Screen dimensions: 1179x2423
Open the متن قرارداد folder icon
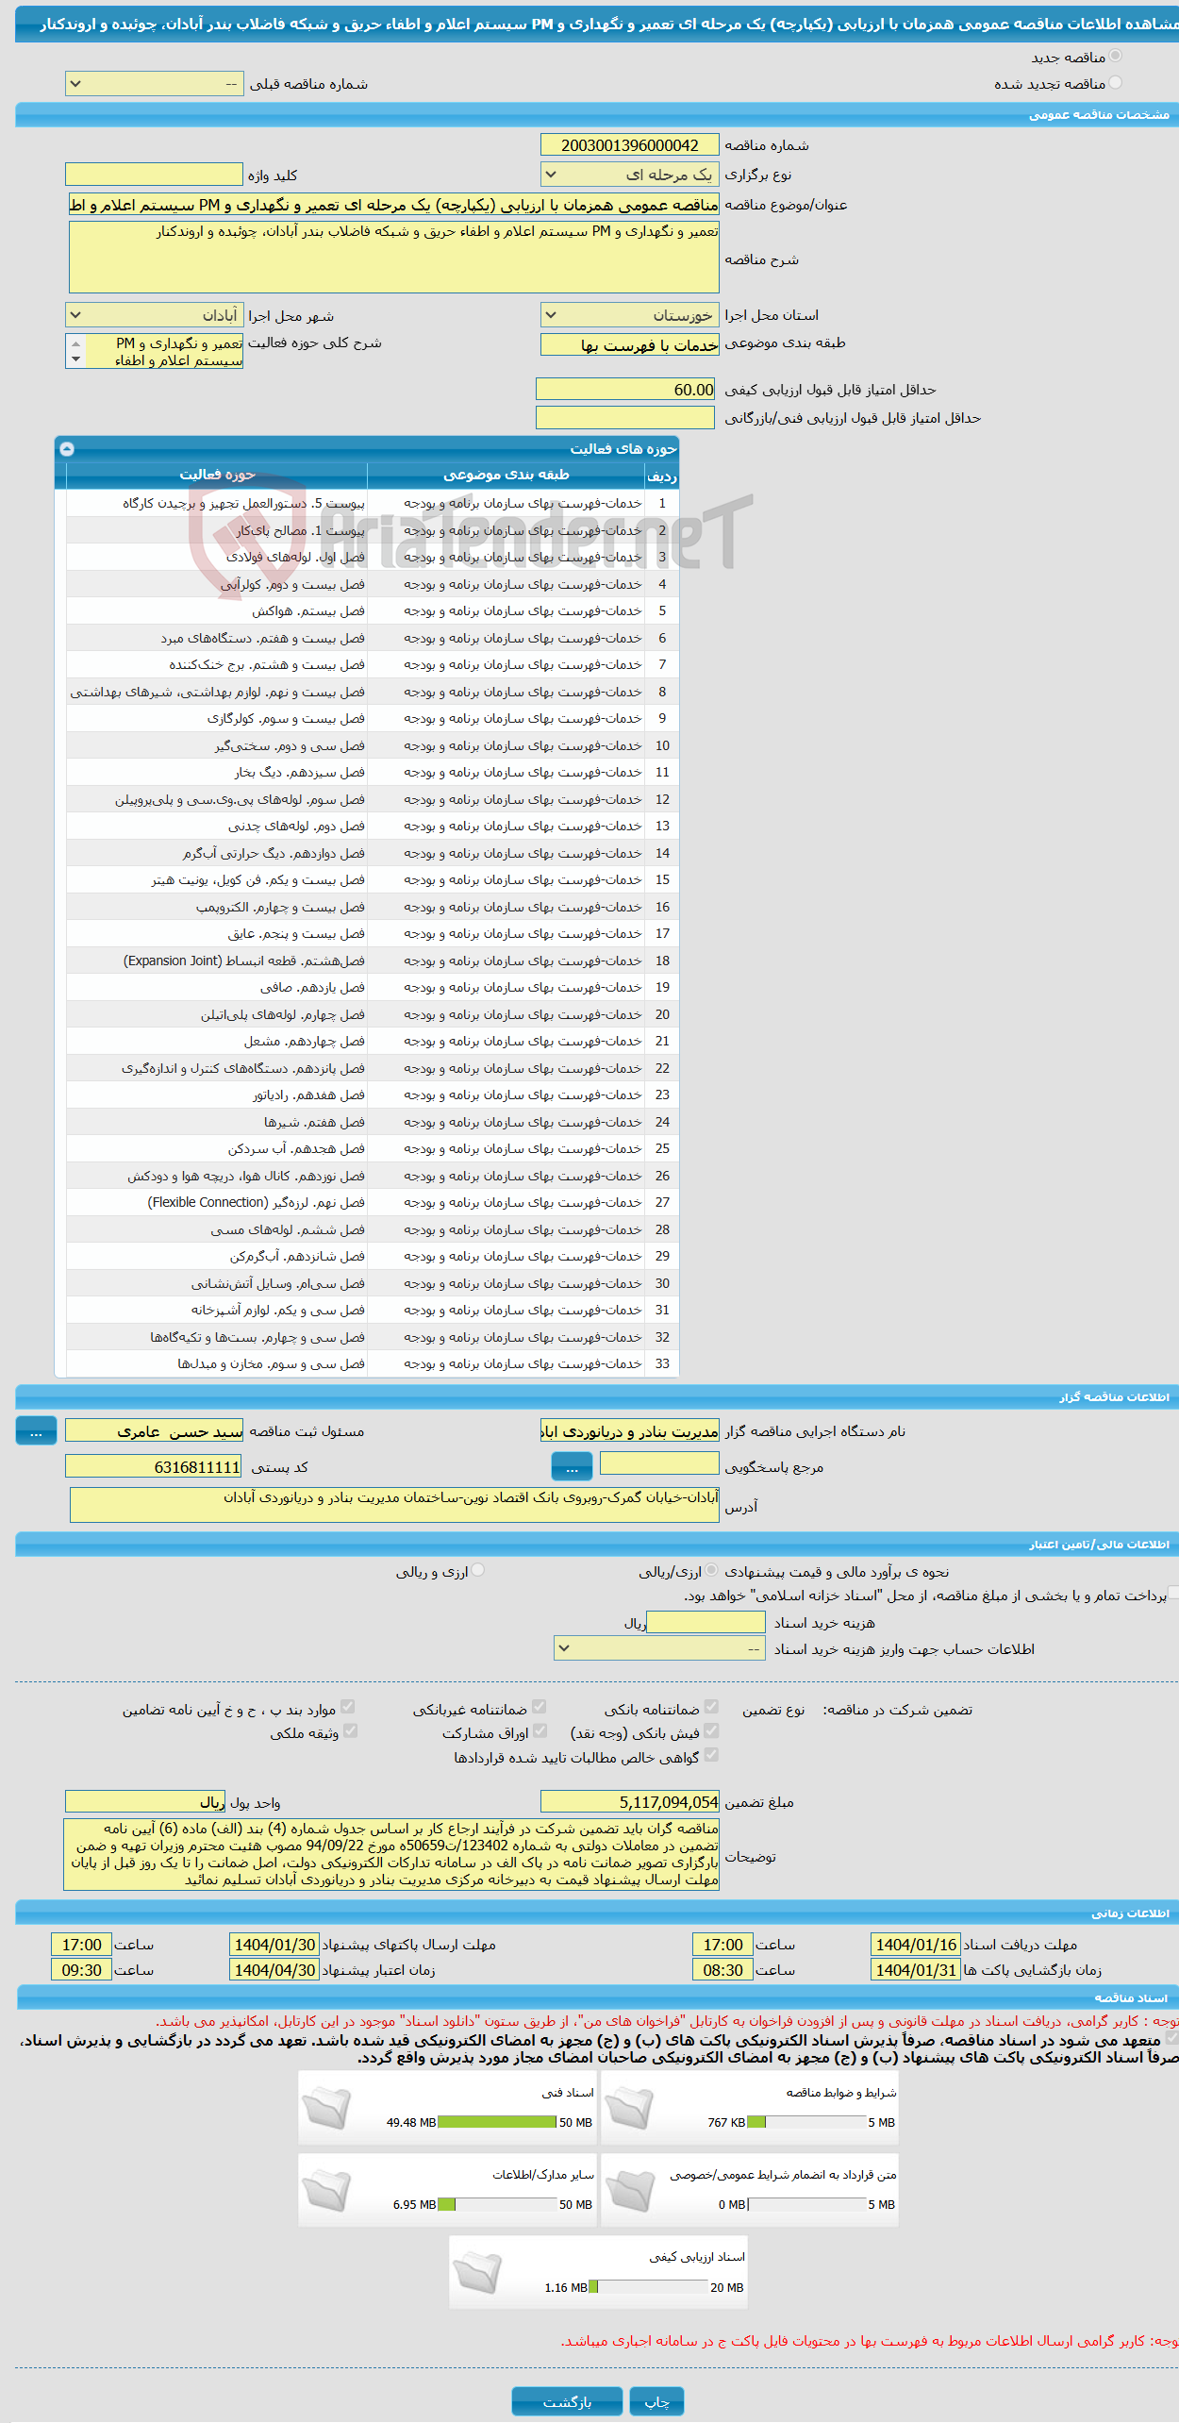[x=629, y=2190]
